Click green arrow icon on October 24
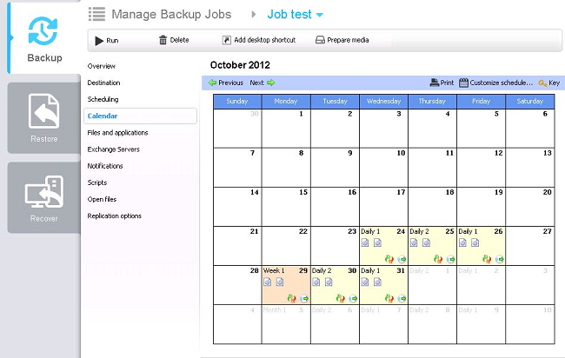 tap(402, 259)
